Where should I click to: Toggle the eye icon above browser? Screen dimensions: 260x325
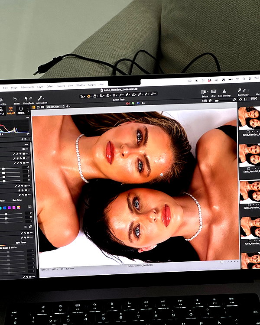240,100
